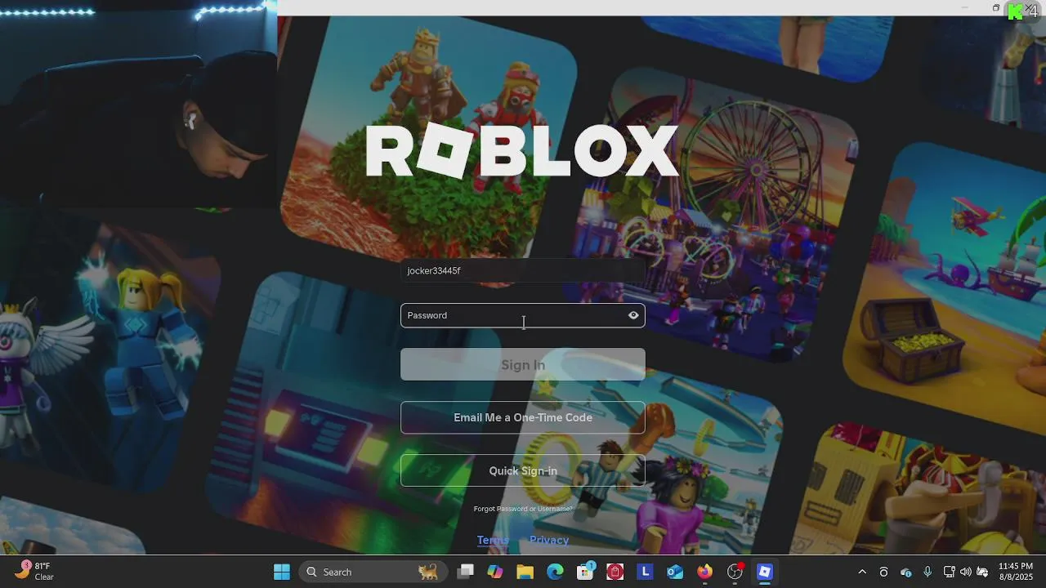The image size is (1046, 588).
Task: Select the Roblox taskbar icon
Action: click(x=765, y=572)
